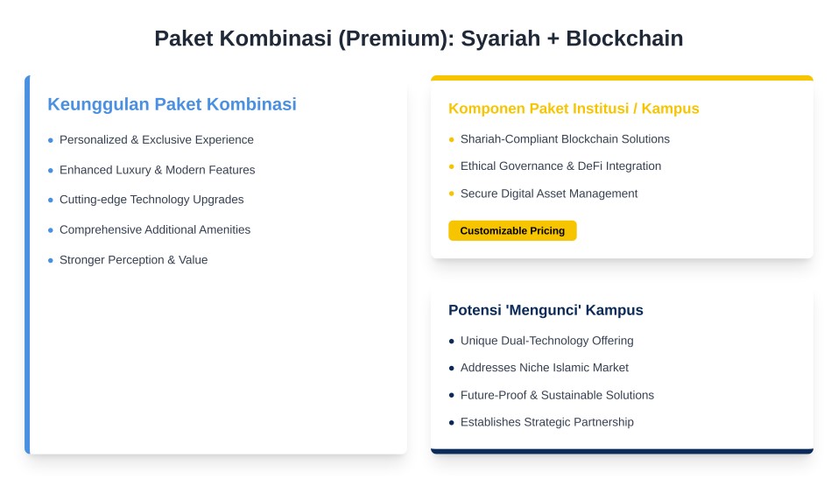This screenshot has height=479, width=838.
Task: Click the Cutting-edge Technology Upgrades item
Action: coord(151,200)
